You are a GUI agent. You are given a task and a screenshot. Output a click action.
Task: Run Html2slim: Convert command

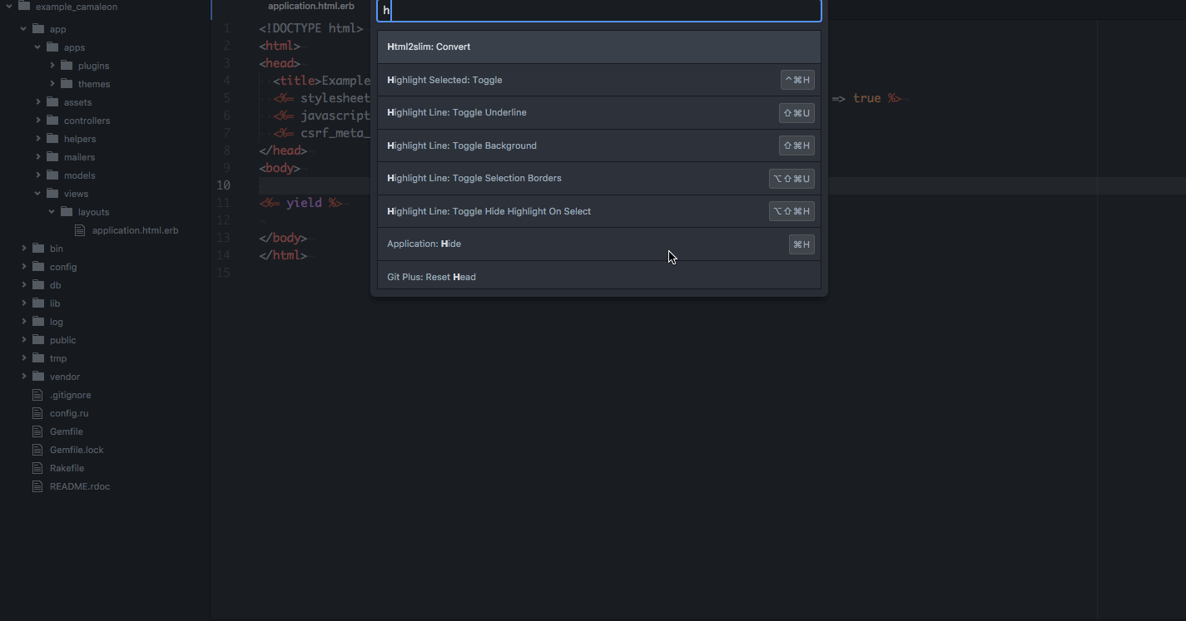coord(599,47)
